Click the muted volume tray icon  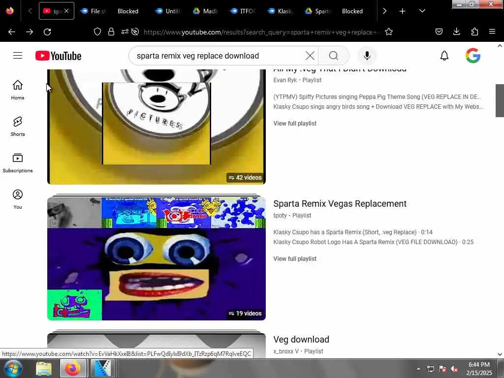[x=454, y=369]
